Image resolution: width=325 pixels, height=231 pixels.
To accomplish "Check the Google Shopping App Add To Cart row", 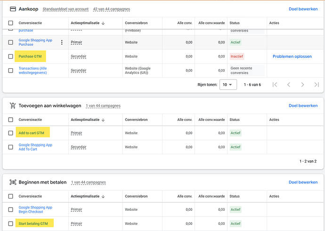I will click(x=10, y=147).
